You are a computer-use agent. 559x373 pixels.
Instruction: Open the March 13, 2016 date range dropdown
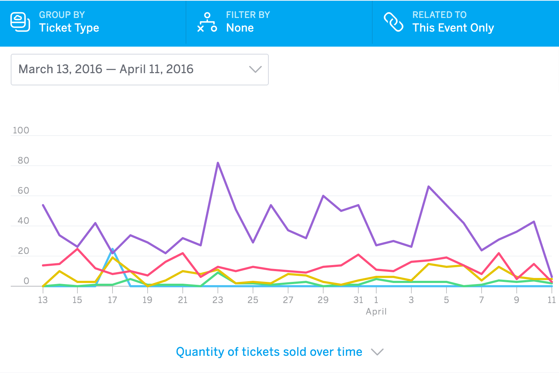pos(140,70)
